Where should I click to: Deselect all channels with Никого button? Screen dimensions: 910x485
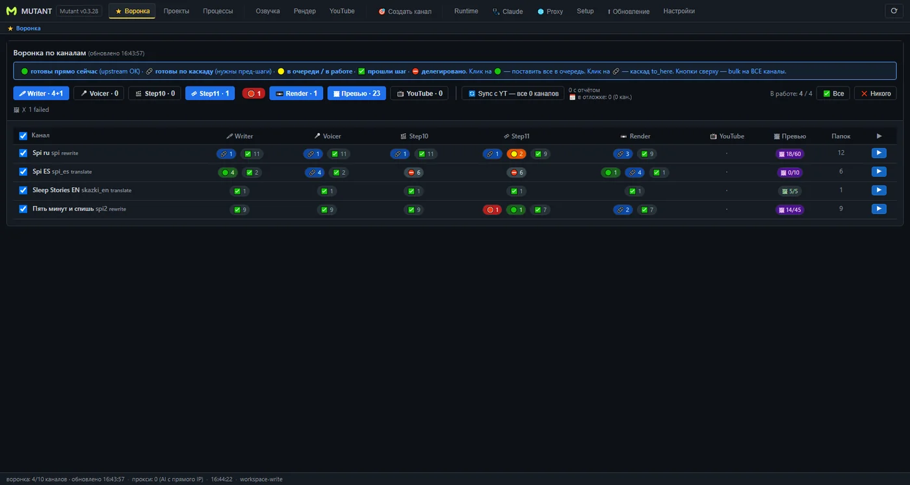click(x=876, y=94)
